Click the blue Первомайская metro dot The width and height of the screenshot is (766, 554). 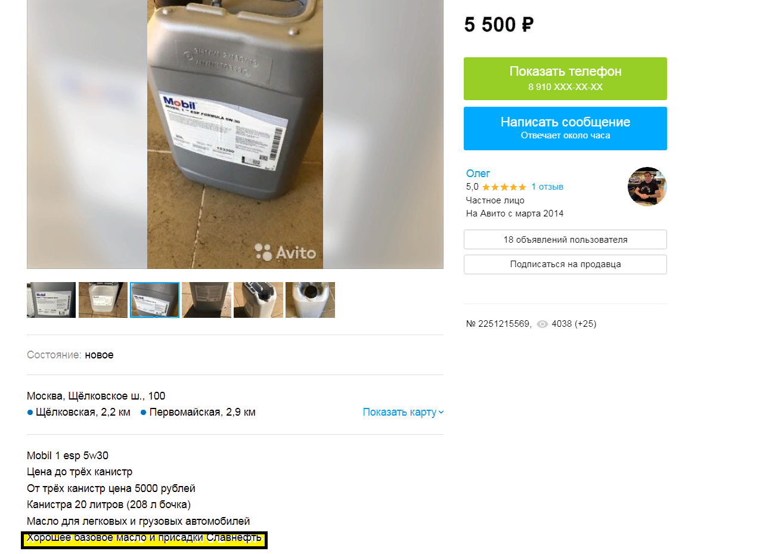click(144, 412)
